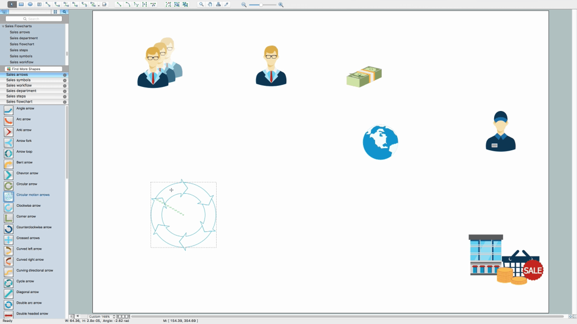Toggle library grid view icon
This screenshot has height=324, width=577.
pos(55,12)
